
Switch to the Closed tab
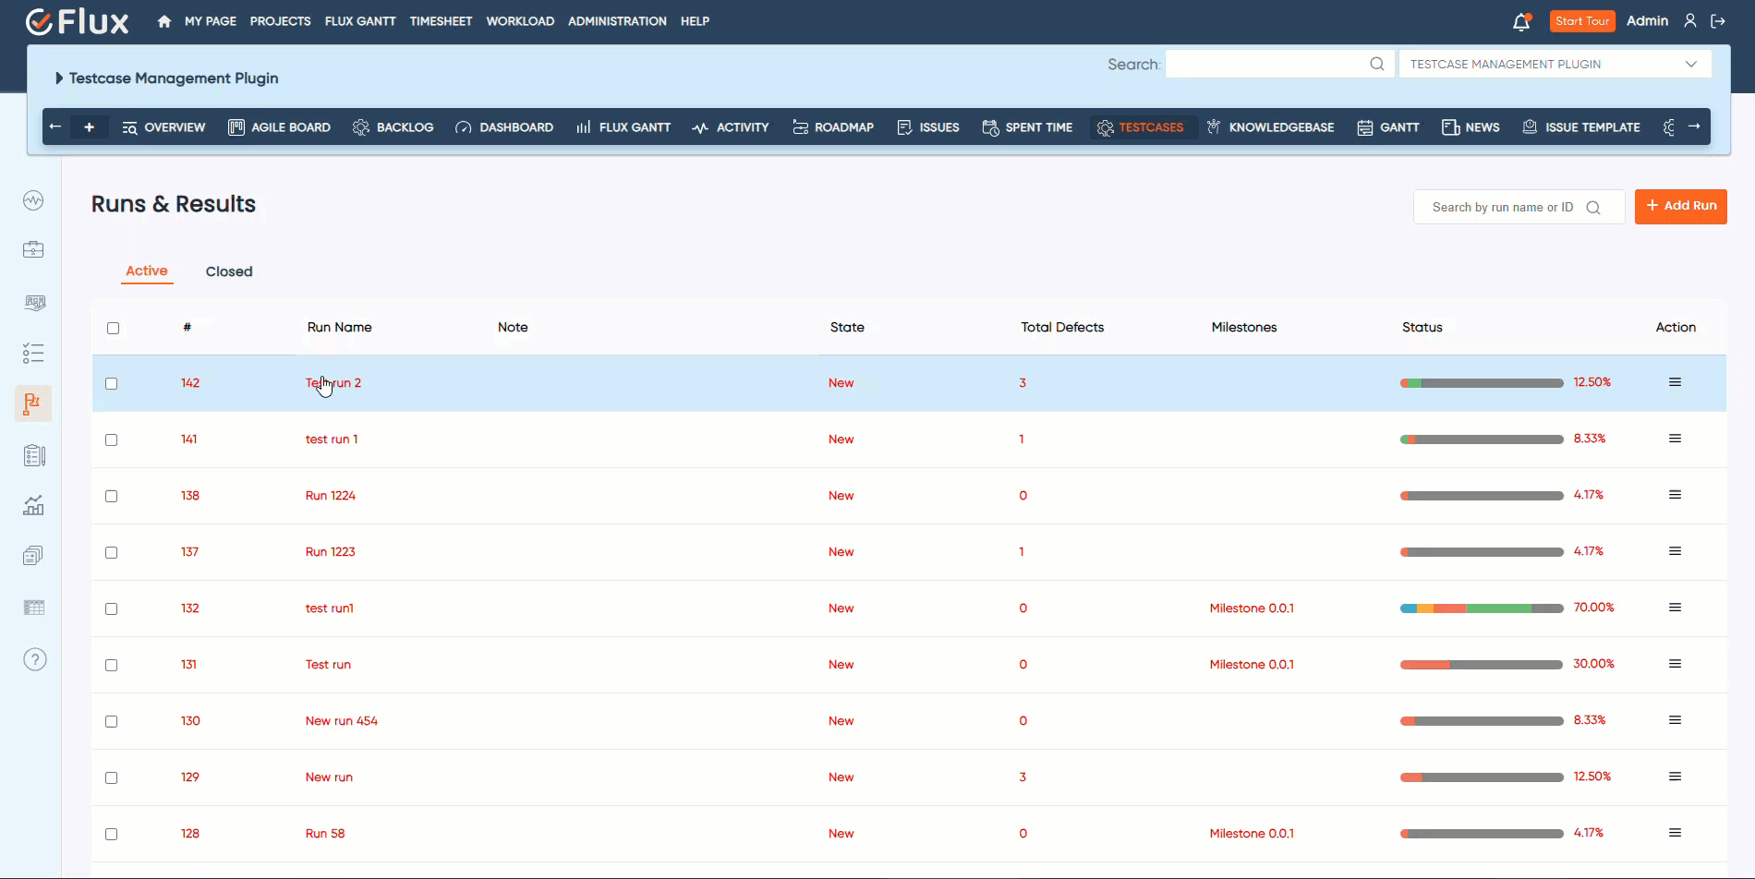[229, 271]
